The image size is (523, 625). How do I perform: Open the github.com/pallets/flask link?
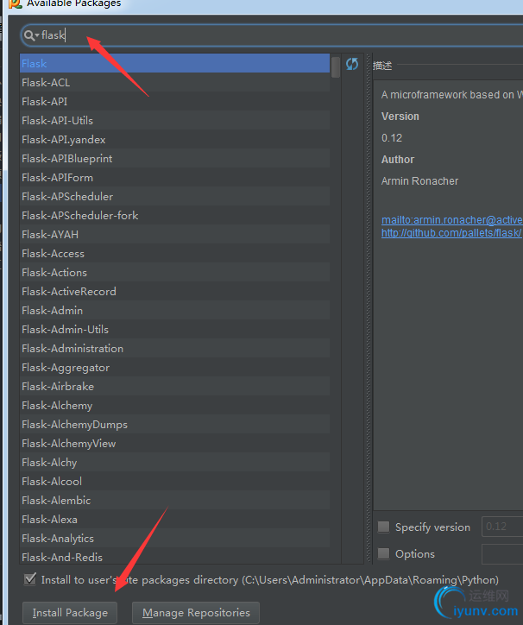[x=451, y=233]
